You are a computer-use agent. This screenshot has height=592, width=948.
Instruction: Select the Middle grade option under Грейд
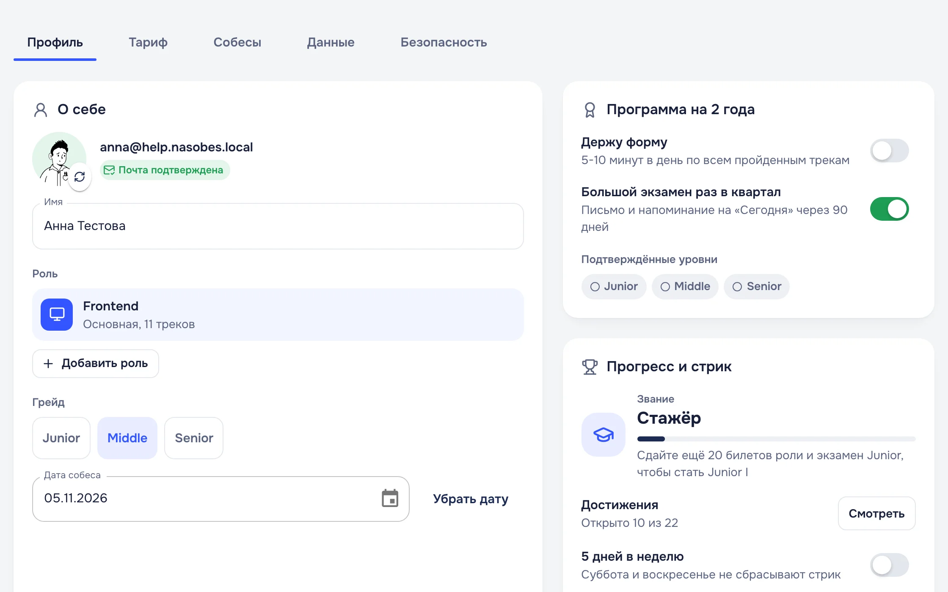(x=127, y=438)
